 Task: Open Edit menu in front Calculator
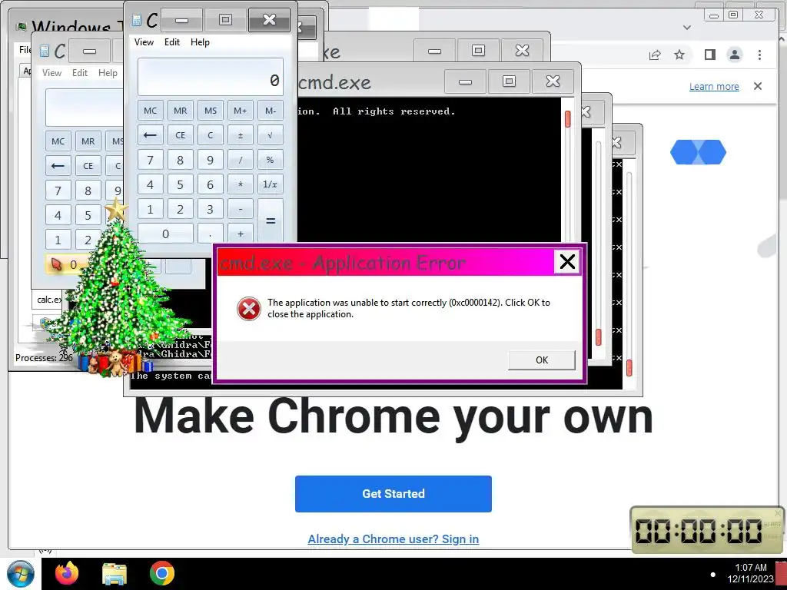click(171, 42)
